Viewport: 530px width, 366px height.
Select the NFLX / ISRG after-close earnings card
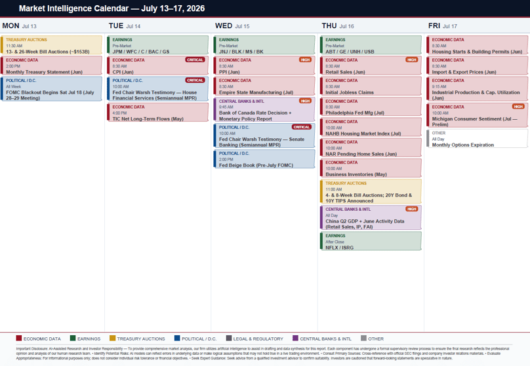coord(371,241)
